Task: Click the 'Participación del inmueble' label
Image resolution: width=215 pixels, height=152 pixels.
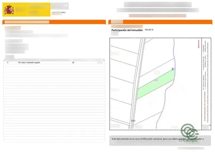Action: [127, 30]
